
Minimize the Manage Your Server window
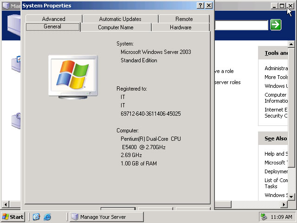(x=274, y=6)
